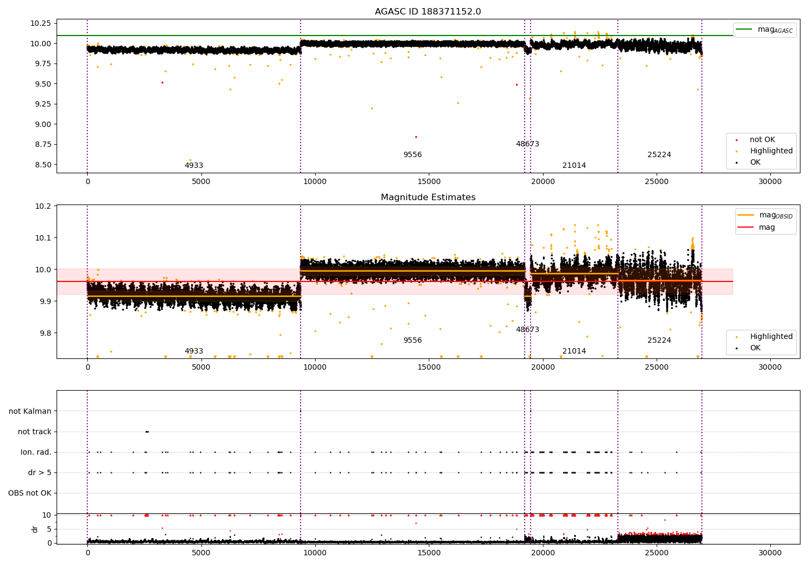Image resolution: width=808 pixels, height=565 pixels.
Task: Click 'Highlighted' in the Magnitude Estimates legend
Action: point(771,337)
